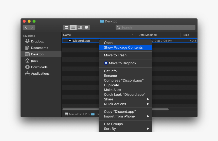Click the Desktop sidebar icon

[27, 54]
